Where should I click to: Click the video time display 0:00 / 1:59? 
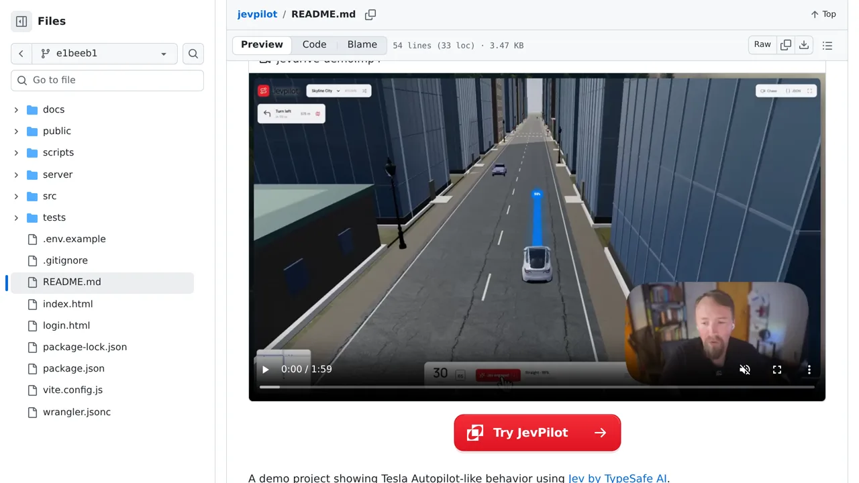tap(307, 369)
